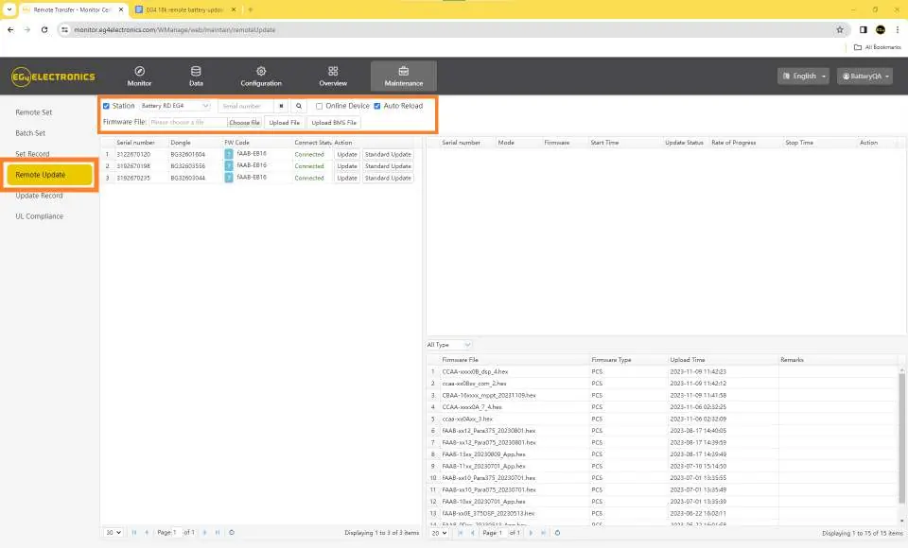The image size is (908, 548).
Task: Go to next page in firmware list
Action: [x=531, y=533]
